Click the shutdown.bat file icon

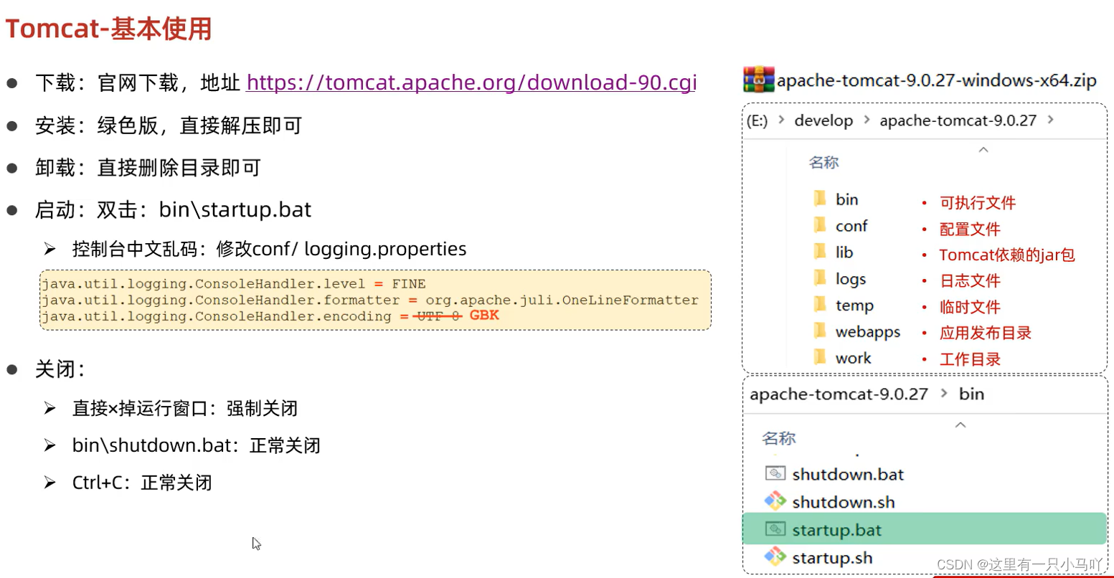[x=775, y=473]
